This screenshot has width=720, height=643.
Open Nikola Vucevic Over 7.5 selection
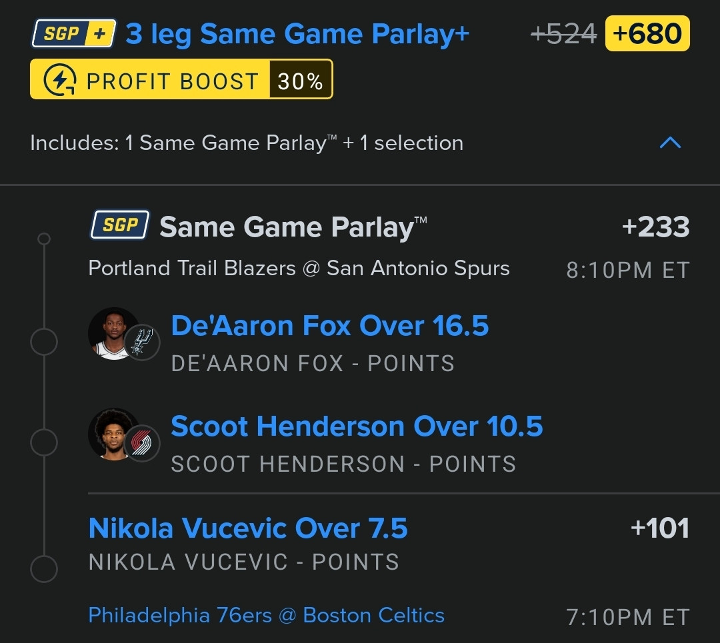(x=248, y=528)
